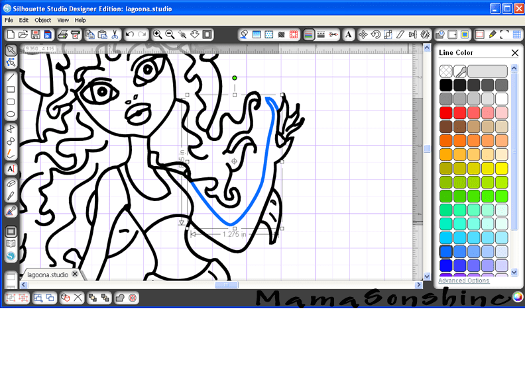Select the Edit Points tool

pos(11,63)
